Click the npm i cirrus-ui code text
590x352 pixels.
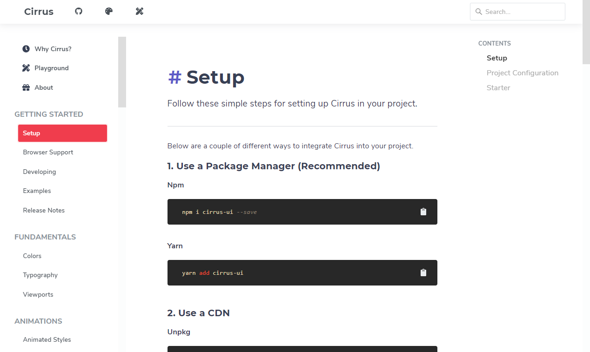tap(219, 212)
